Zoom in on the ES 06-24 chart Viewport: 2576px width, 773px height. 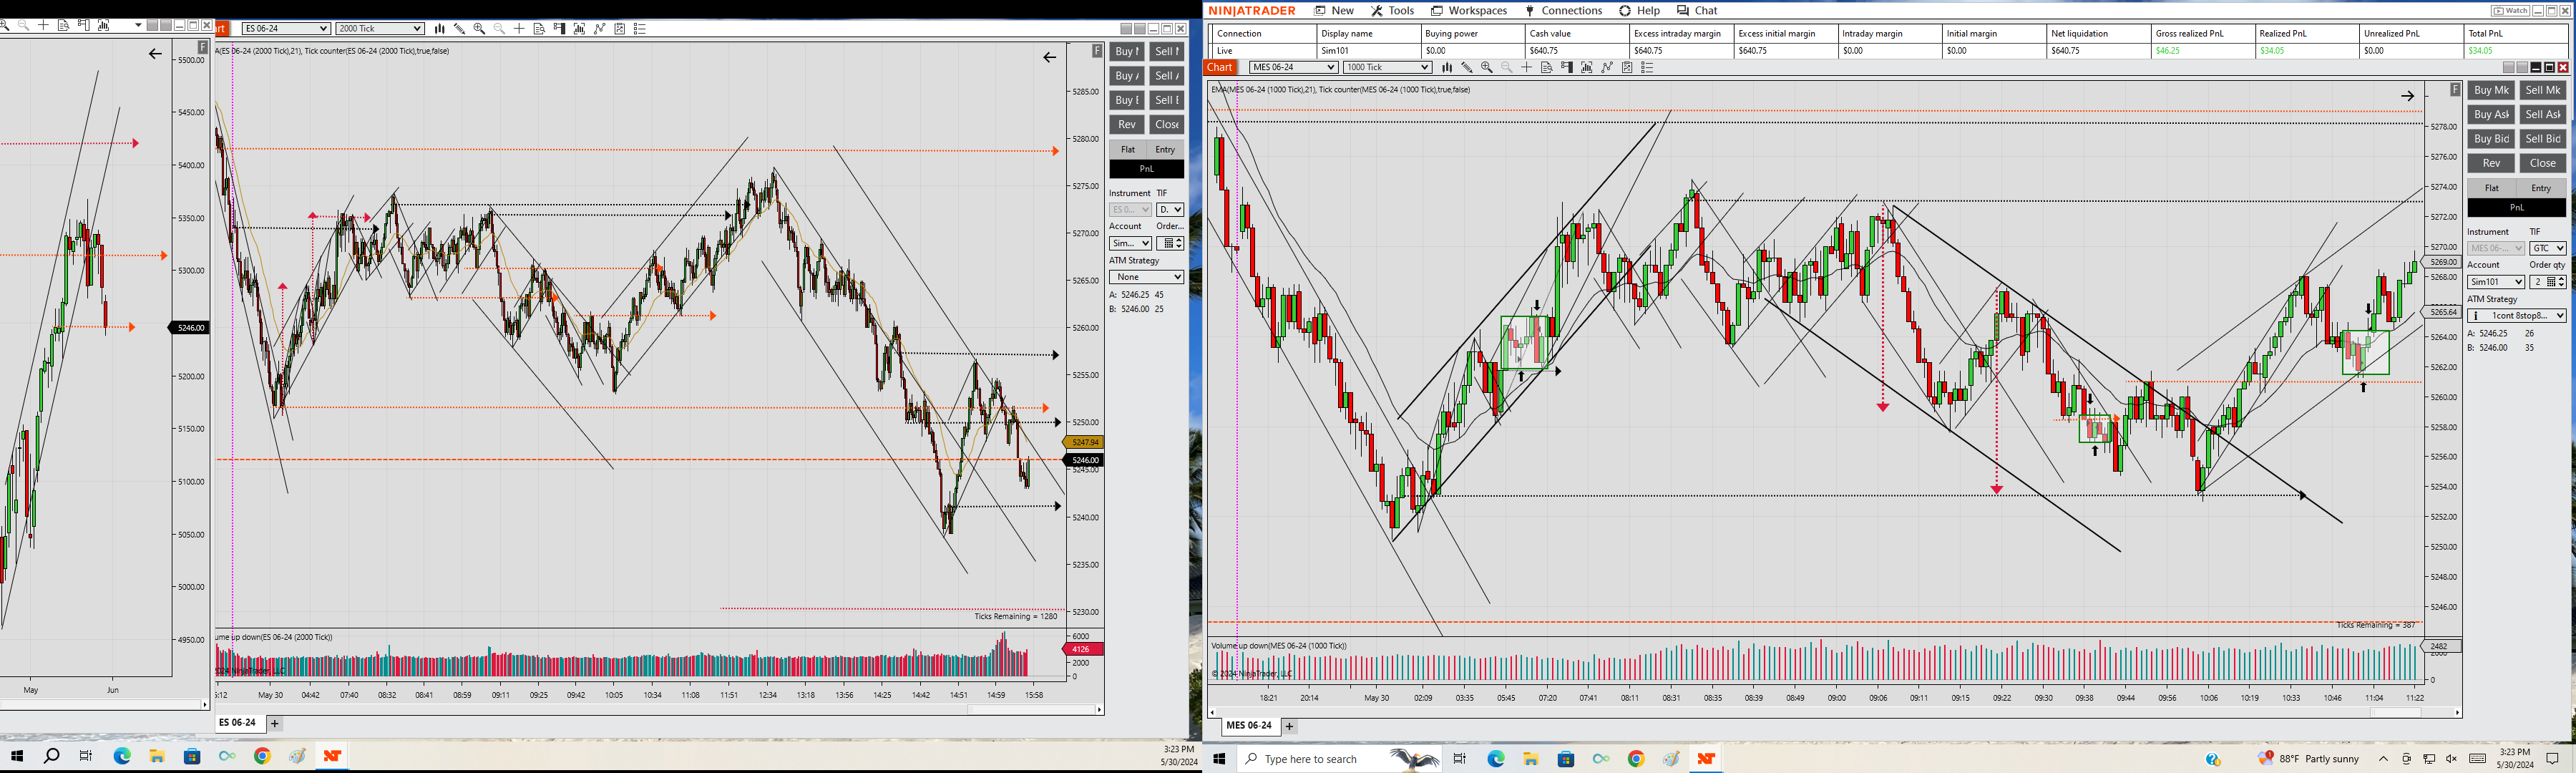click(480, 29)
